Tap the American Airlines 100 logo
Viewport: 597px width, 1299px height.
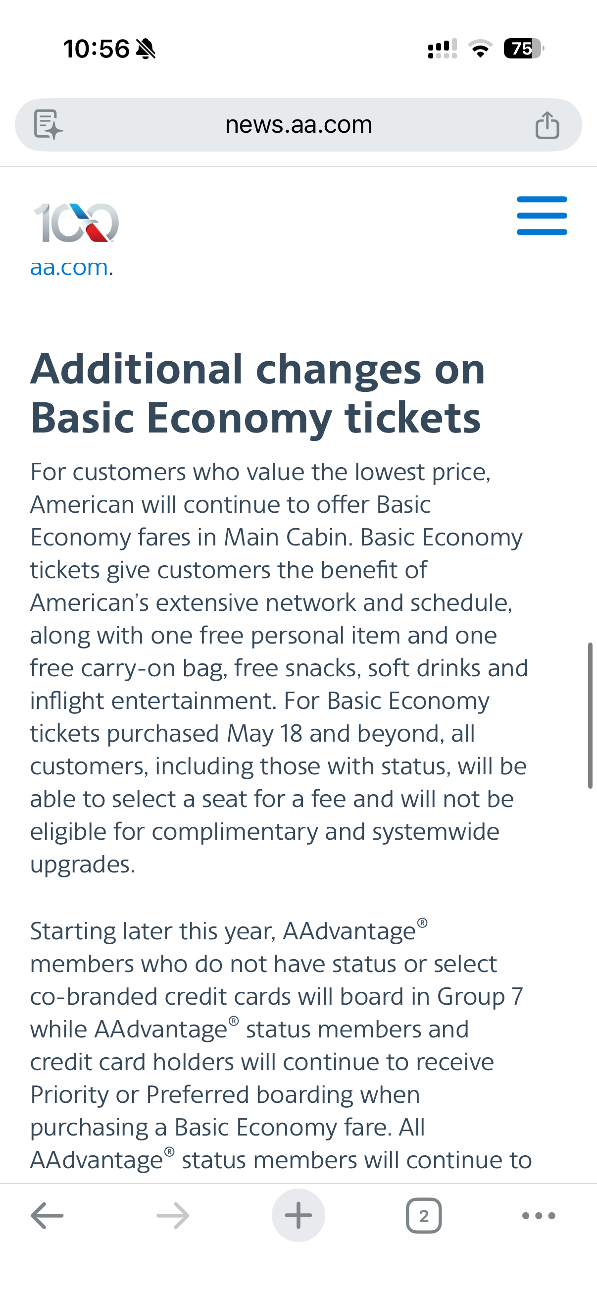point(76,222)
